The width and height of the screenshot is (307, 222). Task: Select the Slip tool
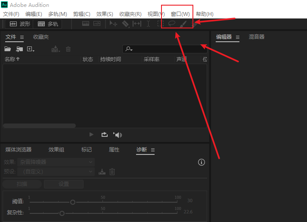click(137, 24)
